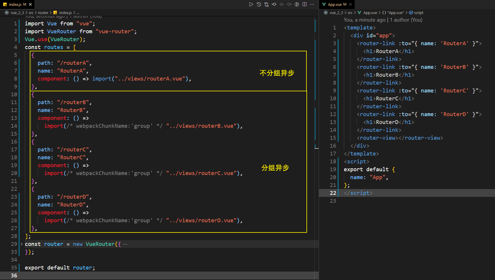Switch to the App.vue tab
Viewport: 495px width, 280px height.
tap(337, 4)
